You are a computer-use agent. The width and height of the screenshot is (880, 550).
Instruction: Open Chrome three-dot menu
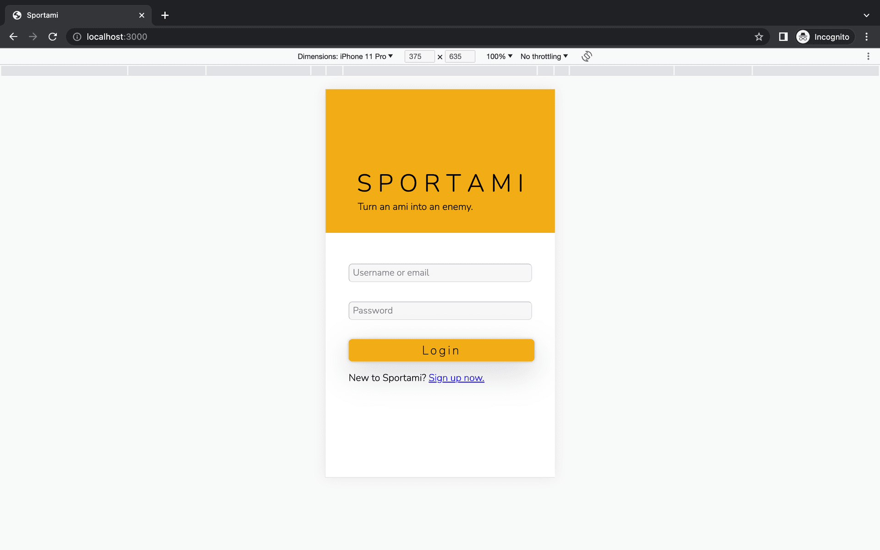point(866,37)
